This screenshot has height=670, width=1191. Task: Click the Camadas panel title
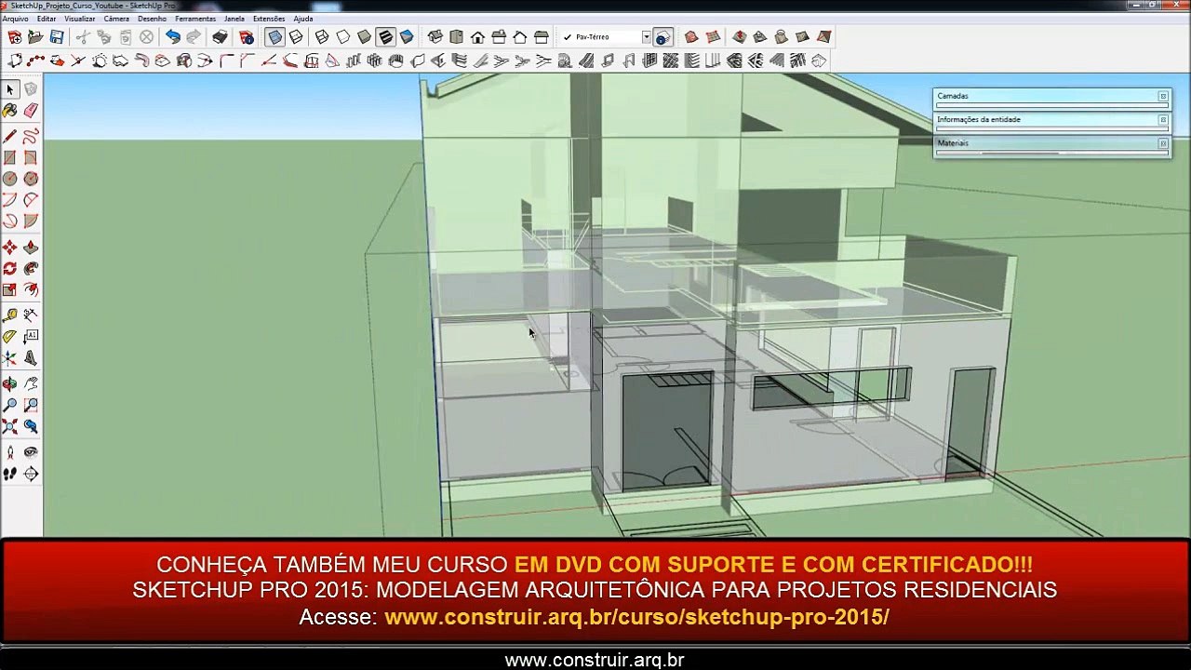953,96
